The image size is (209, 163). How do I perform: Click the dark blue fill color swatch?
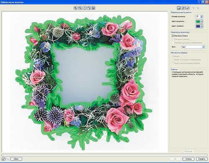(x=198, y=26)
